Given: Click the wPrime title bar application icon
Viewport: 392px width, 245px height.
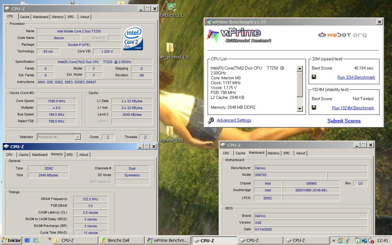Looking at the screenshot, I should pyautogui.click(x=209, y=22).
